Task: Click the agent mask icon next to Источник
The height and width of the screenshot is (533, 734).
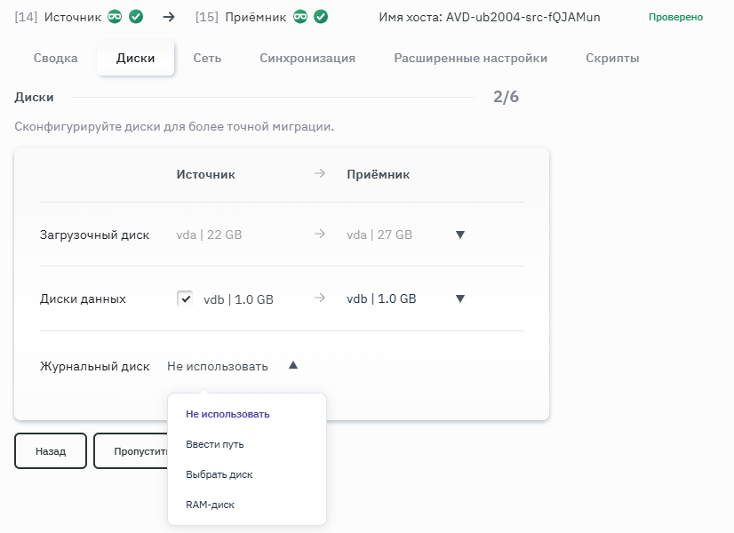Action: [115, 16]
